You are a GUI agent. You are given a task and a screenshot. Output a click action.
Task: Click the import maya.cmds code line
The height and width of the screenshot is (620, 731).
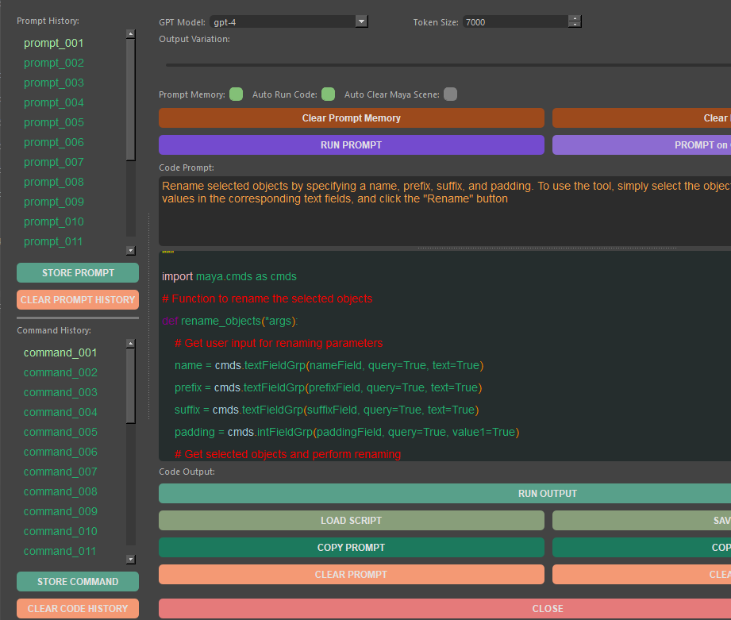coord(229,276)
